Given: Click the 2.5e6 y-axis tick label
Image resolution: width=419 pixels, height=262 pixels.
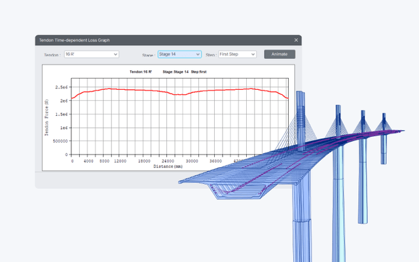Looking at the screenshot, I should [x=62, y=87].
